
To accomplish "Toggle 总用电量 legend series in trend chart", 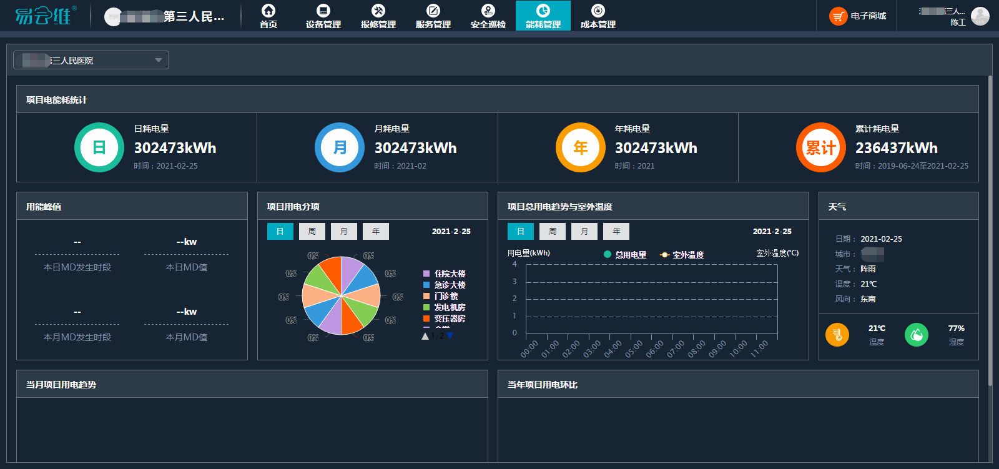I will pyautogui.click(x=625, y=255).
